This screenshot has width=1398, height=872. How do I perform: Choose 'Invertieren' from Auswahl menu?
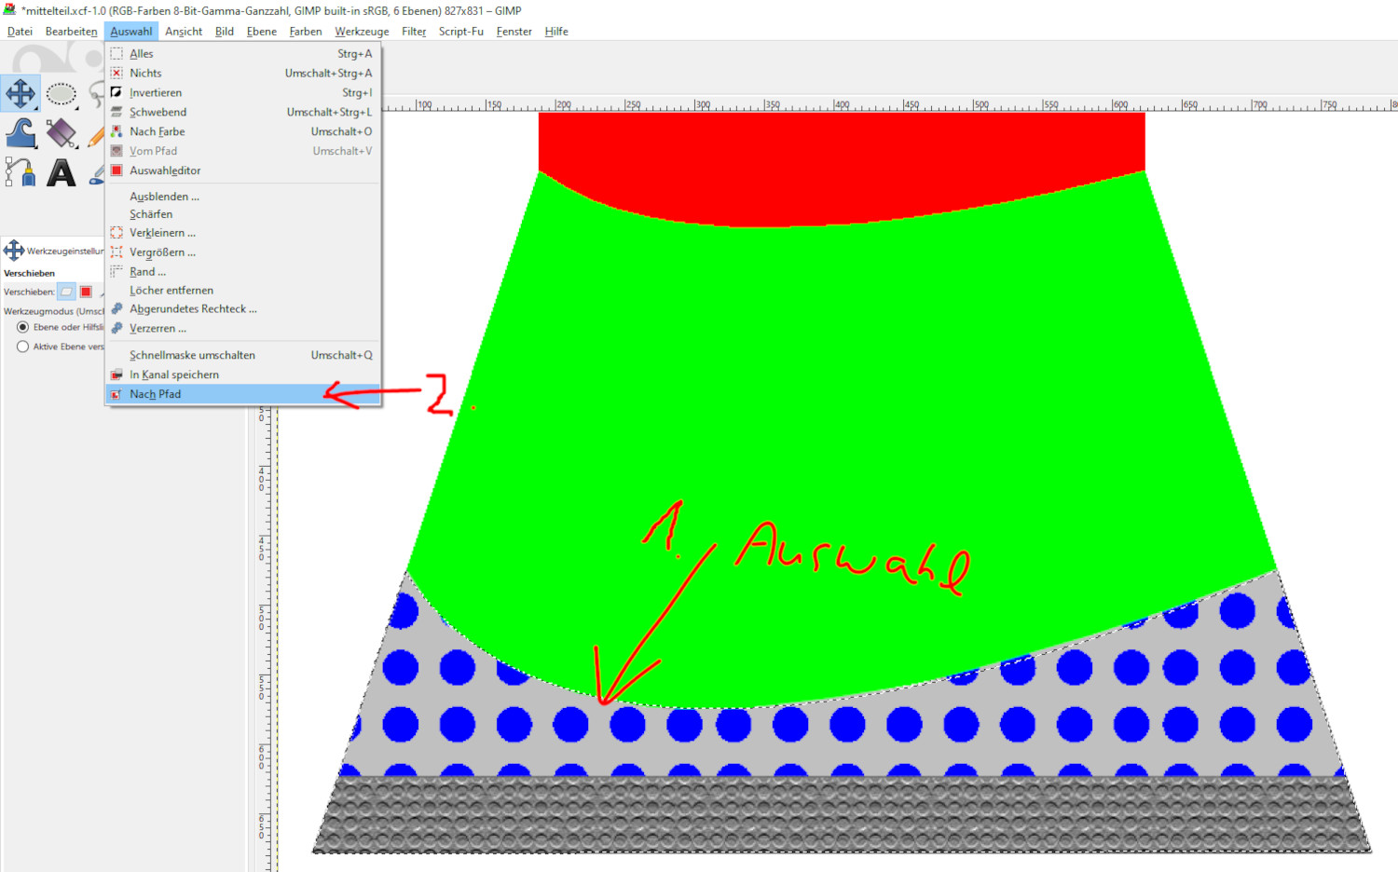[156, 93]
